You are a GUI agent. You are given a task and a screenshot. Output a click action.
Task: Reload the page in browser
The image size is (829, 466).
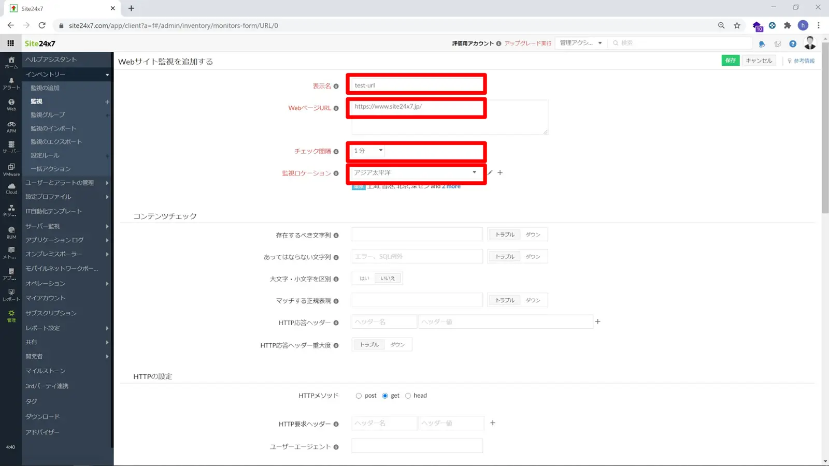(42, 25)
